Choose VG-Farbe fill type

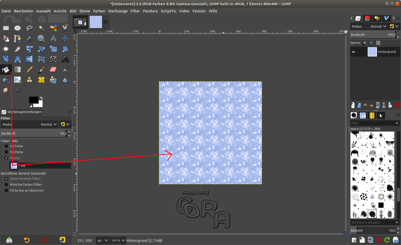click(x=6, y=146)
